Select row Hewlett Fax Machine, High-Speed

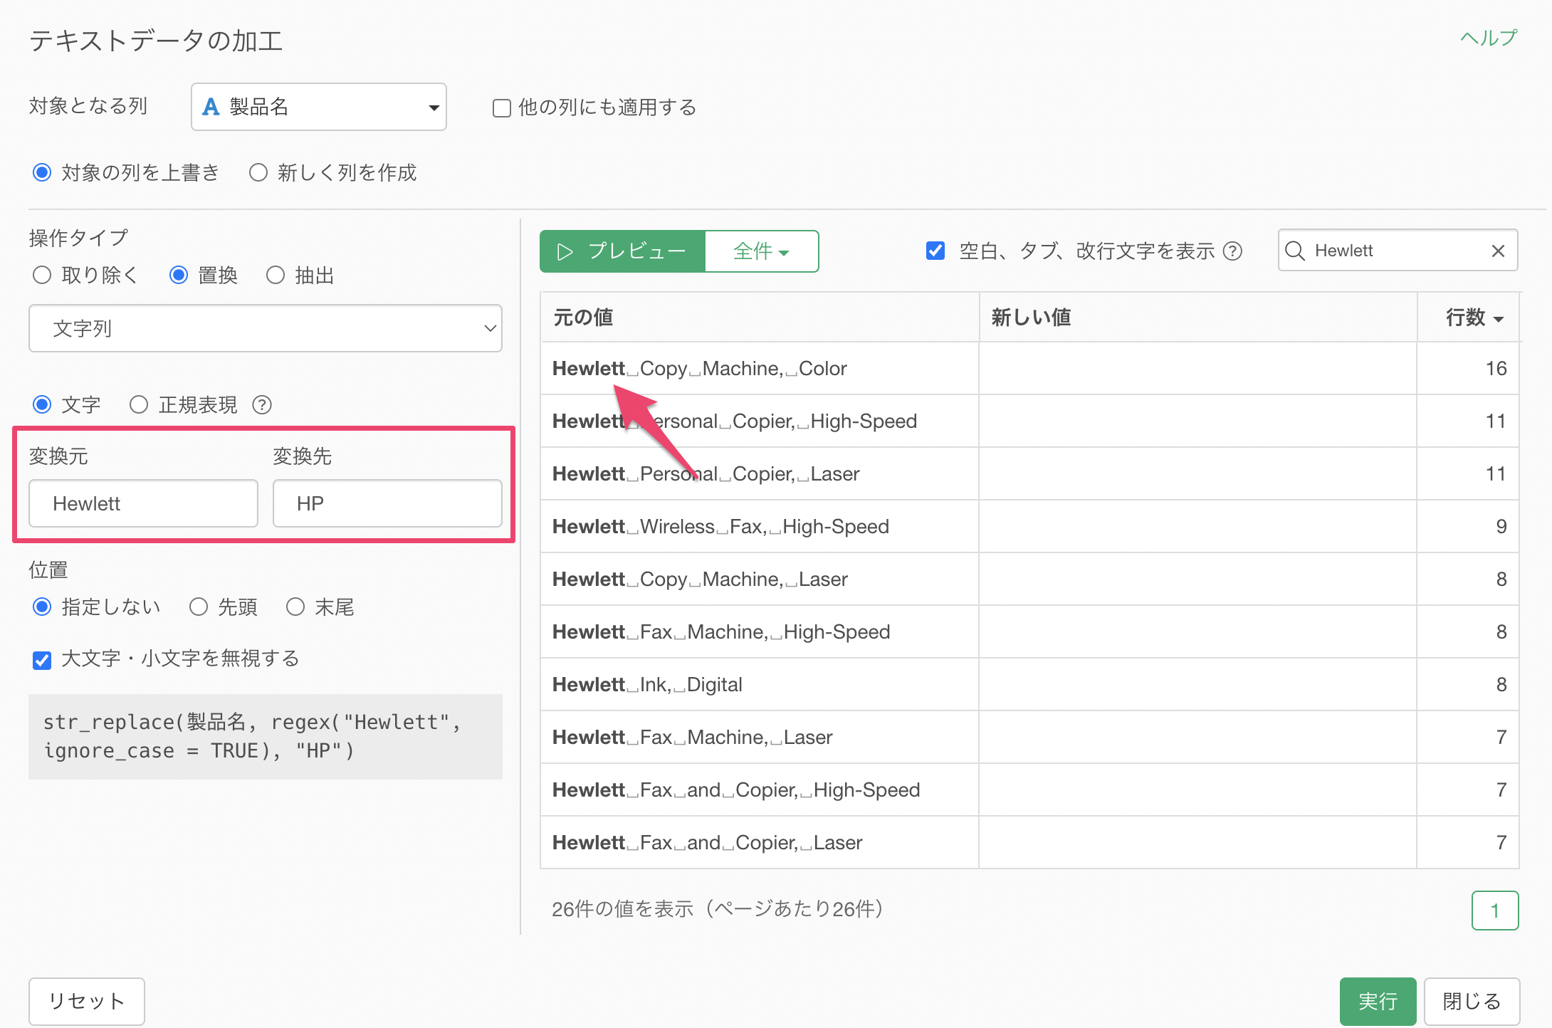1029,632
